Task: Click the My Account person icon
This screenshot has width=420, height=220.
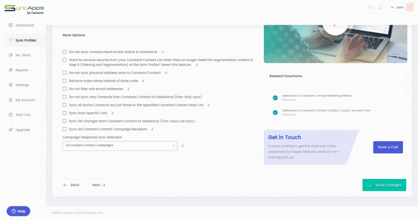Action: [x=11, y=100]
